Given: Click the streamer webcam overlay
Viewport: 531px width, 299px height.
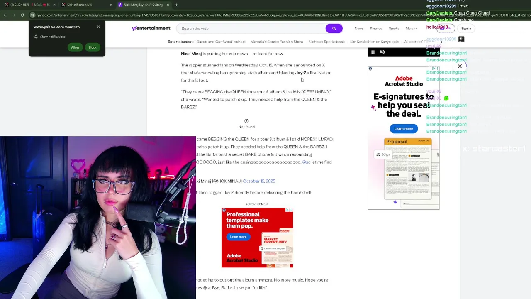Looking at the screenshot, I should pos(98,218).
